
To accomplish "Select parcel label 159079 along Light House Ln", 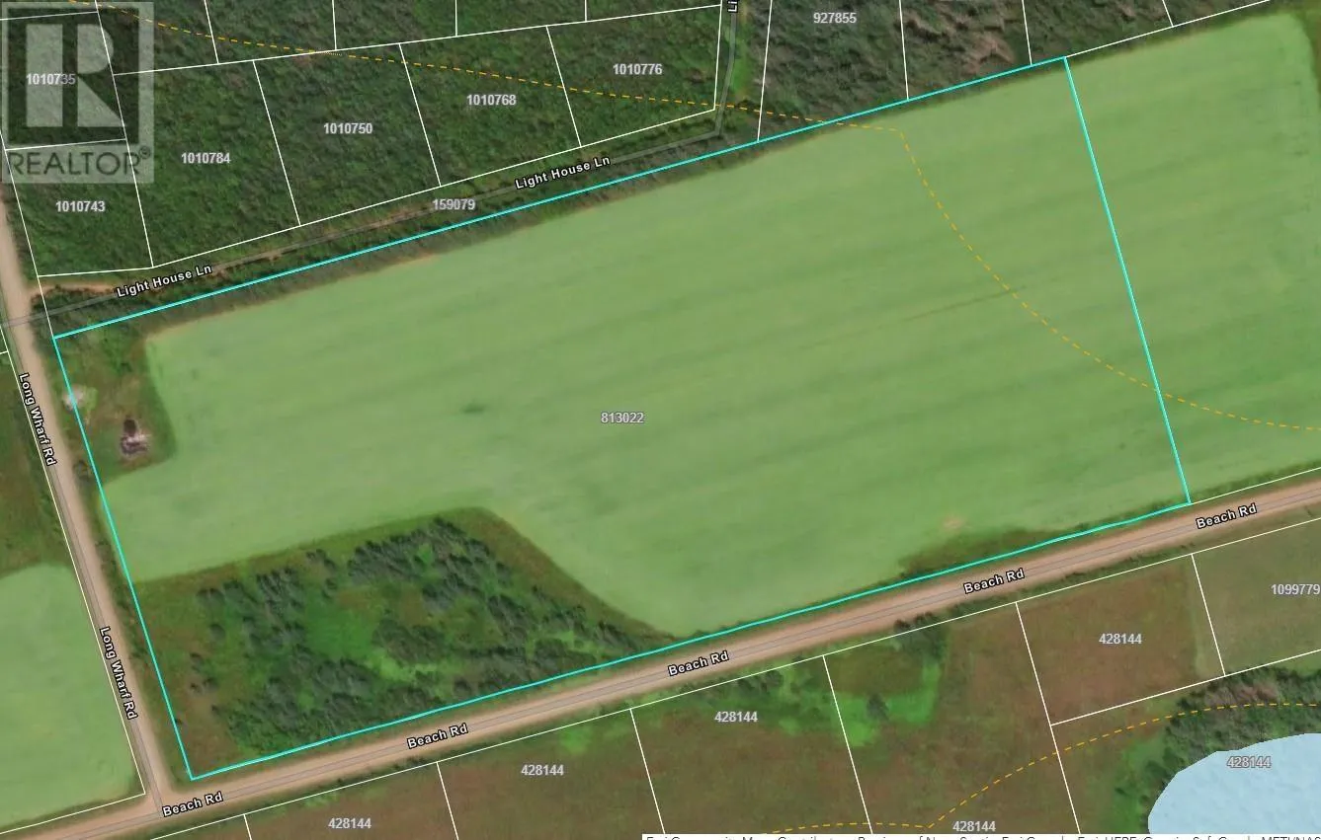I will (x=454, y=205).
